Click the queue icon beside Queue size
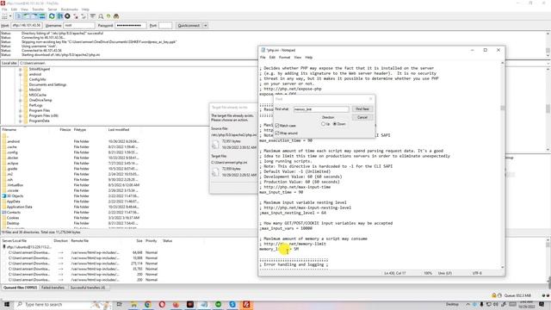 (x=499, y=295)
